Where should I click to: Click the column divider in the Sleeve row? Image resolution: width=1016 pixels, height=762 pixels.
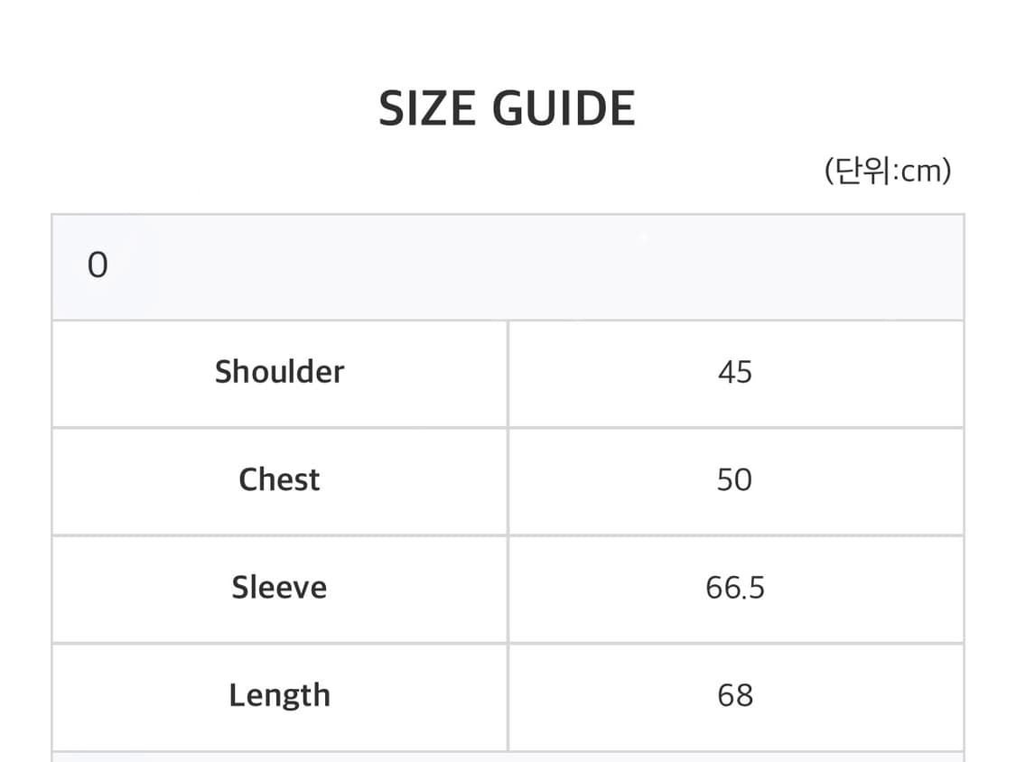tap(508, 589)
